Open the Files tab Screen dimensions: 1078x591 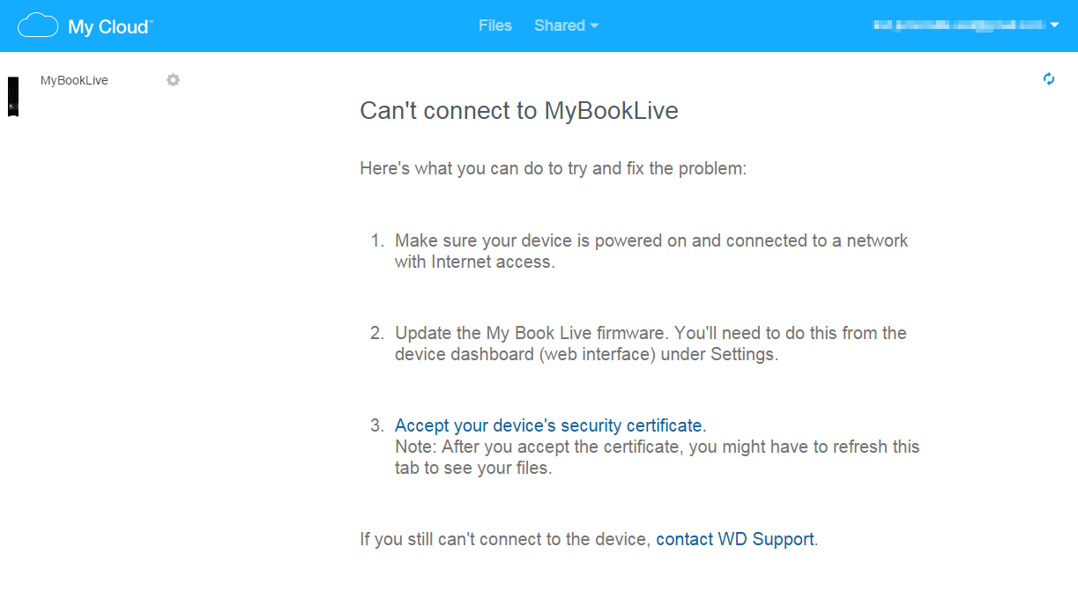point(495,26)
